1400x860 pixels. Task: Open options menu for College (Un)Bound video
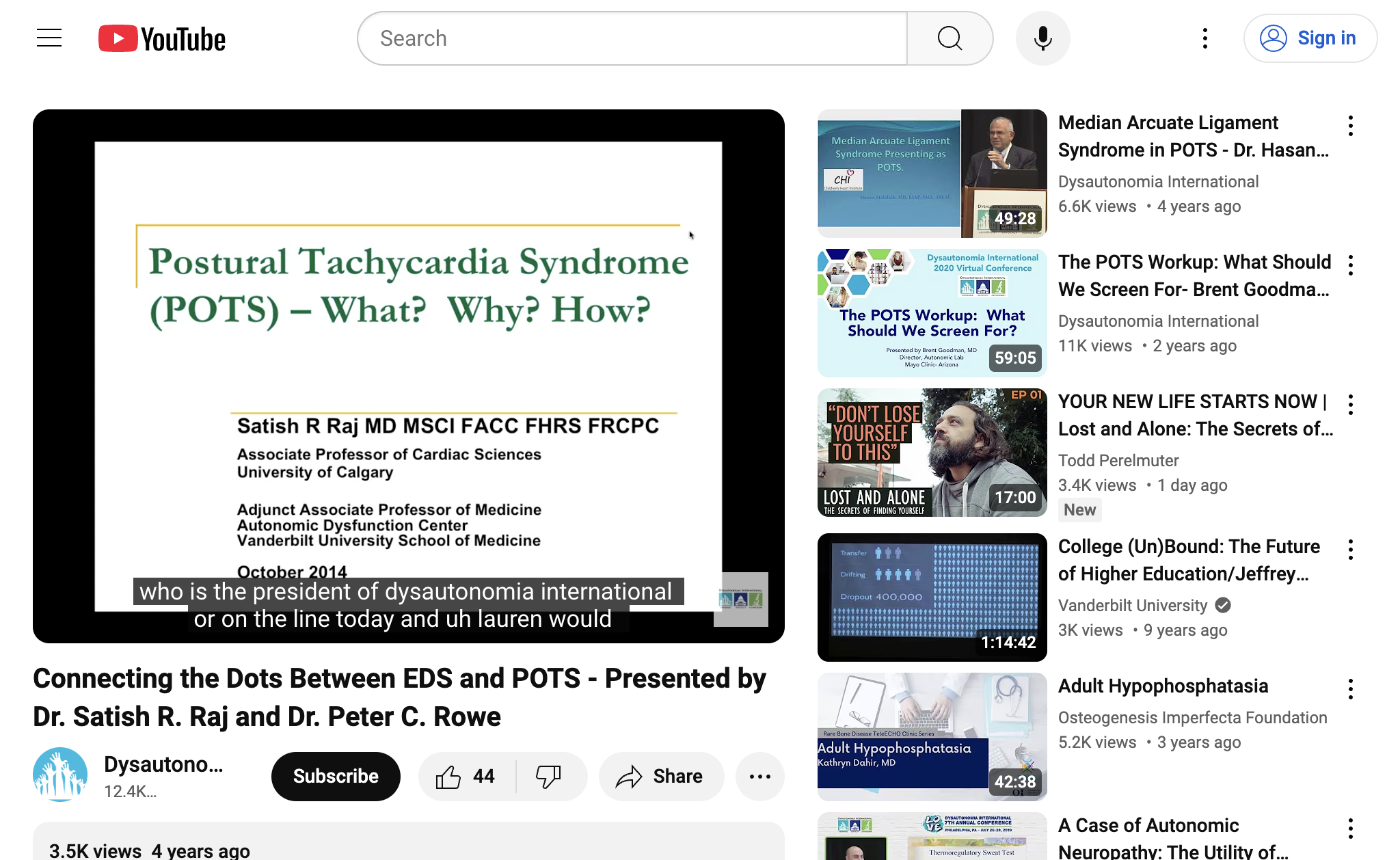point(1351,550)
